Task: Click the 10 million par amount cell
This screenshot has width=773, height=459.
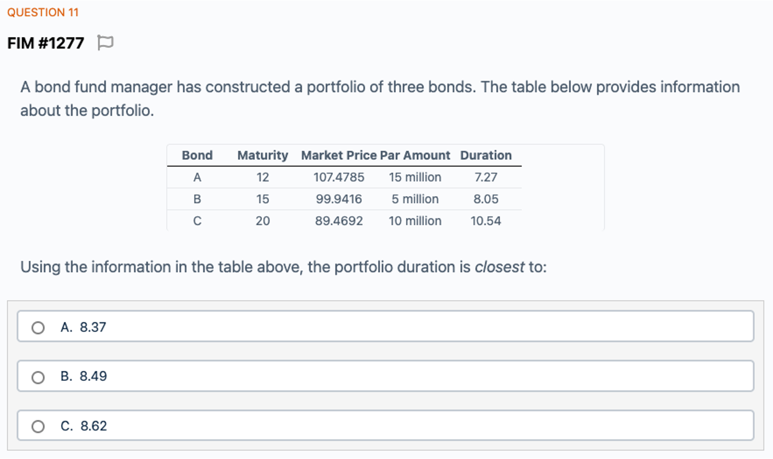Action: pyautogui.click(x=415, y=221)
